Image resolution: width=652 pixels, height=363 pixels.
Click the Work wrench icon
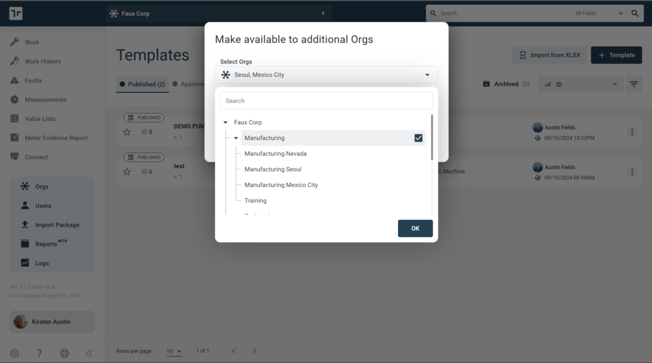tap(15, 42)
